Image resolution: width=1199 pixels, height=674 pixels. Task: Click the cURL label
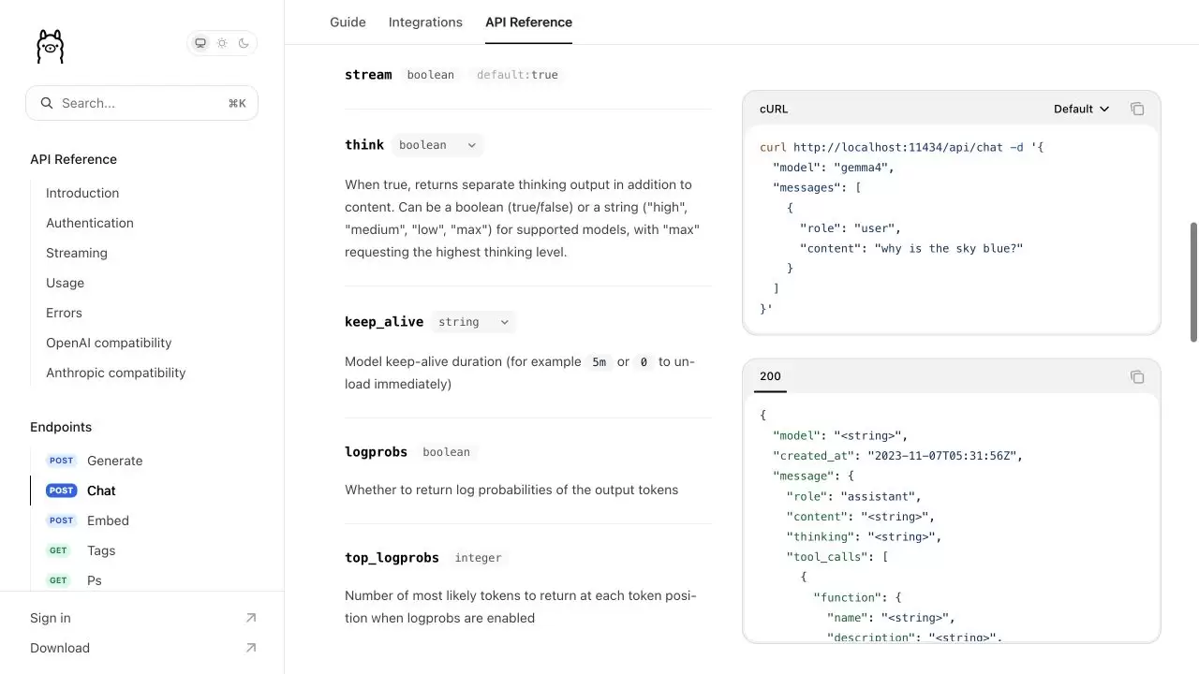(774, 109)
